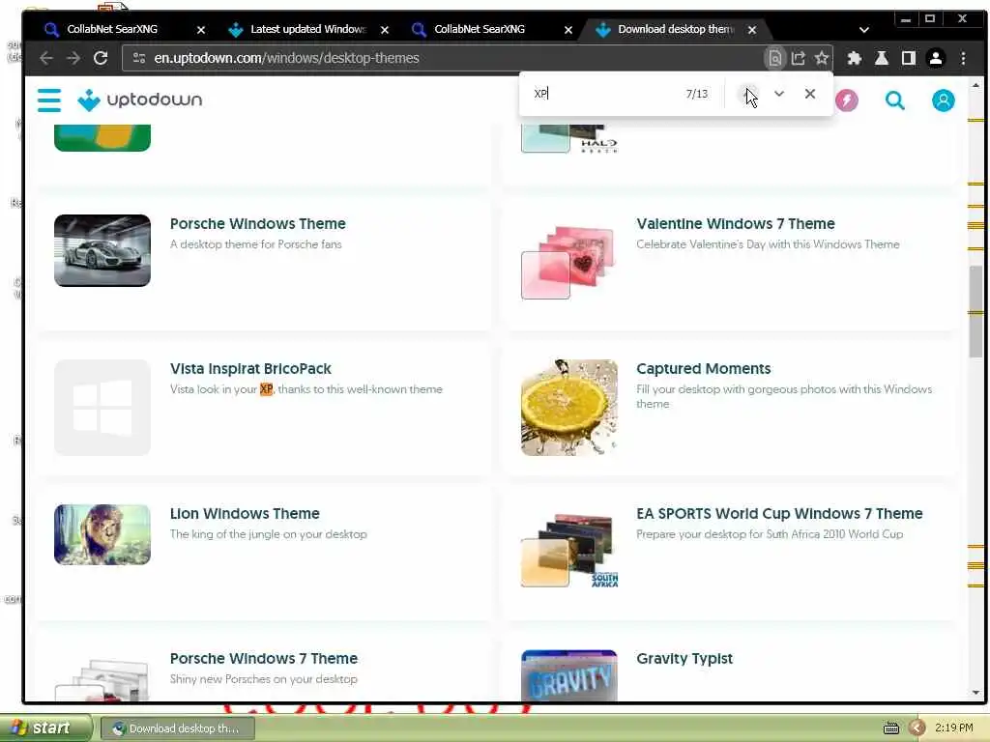Go forward in browser history
Viewport: 990px width, 742px height.
pyautogui.click(x=73, y=58)
